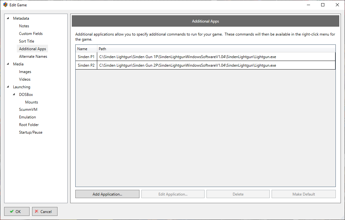Open the Images page

[x=25, y=72]
